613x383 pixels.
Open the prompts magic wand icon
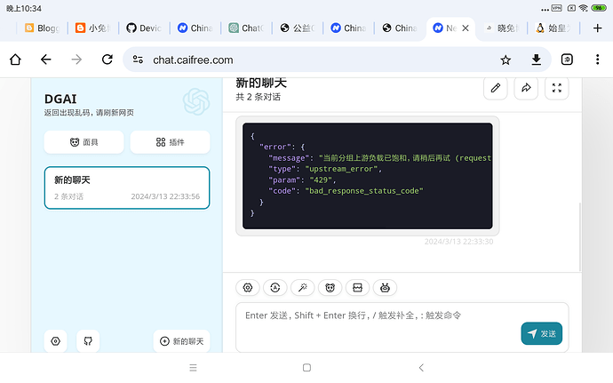click(x=303, y=288)
